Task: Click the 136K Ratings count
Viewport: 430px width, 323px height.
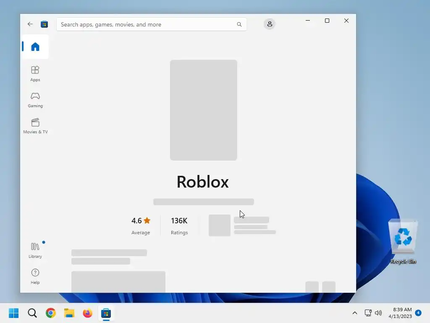Action: click(x=179, y=226)
